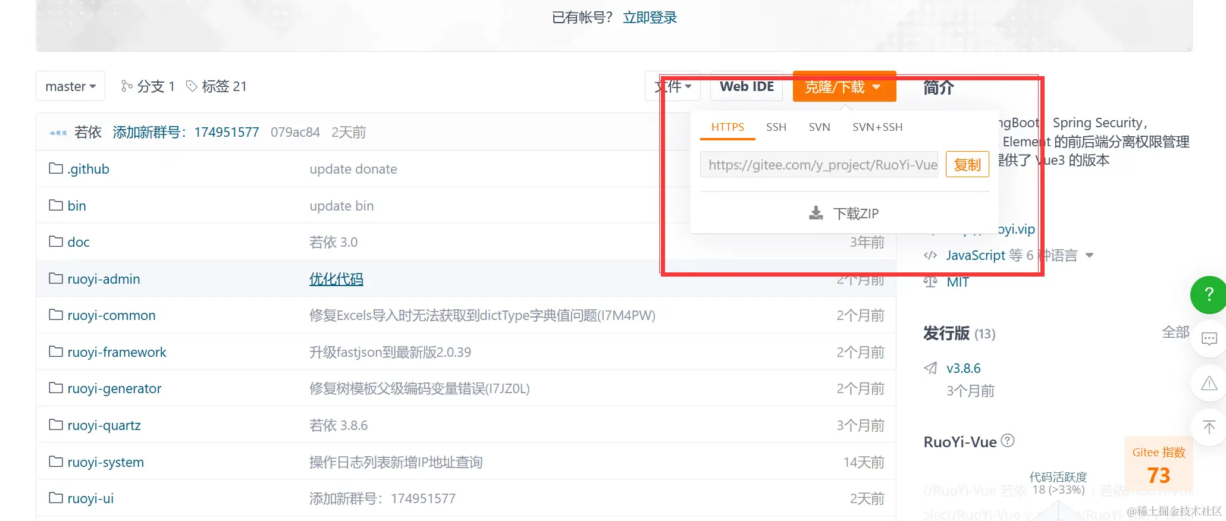
Task: Open the chat feedback floating icon
Action: click(x=1209, y=339)
